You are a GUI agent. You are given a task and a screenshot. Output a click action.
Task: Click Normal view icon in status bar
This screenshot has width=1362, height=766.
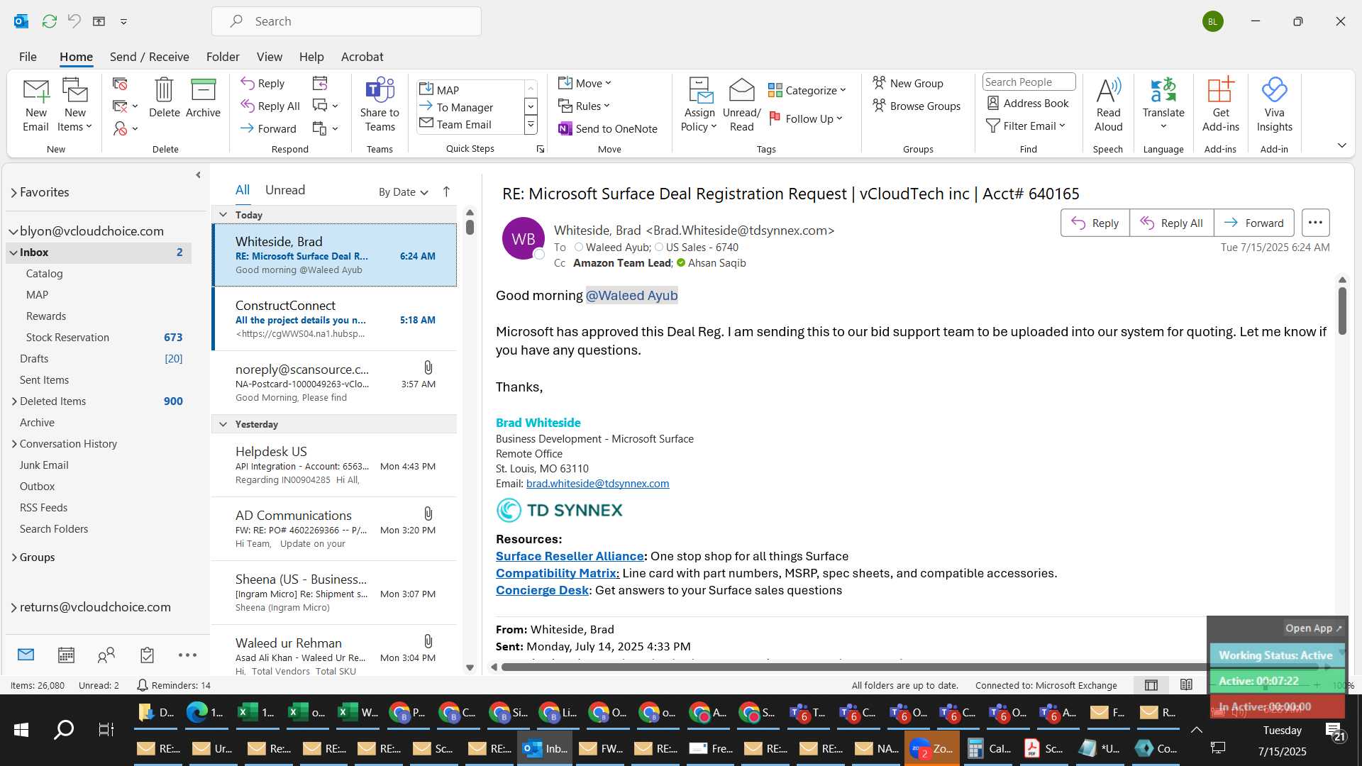click(x=1151, y=685)
